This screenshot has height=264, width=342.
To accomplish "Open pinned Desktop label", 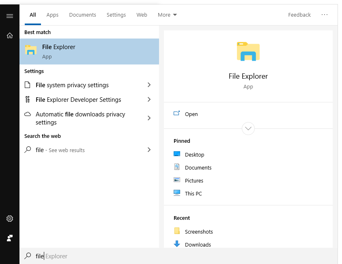I will (195, 155).
